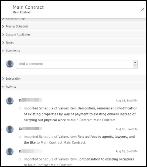Click the Demolition, removal and modification item text
The image size is (147, 167).
80,114
